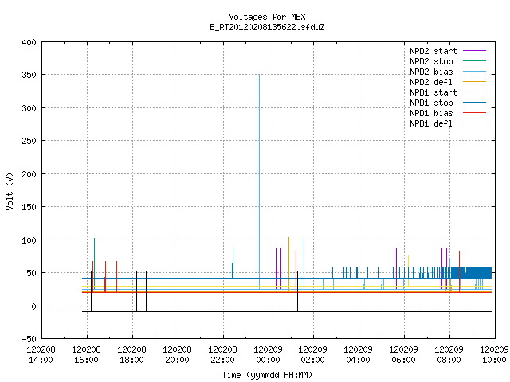Viewport: 510px width, 382px height.
Task: Click the orange NPD2 defl spike near 100 V
Action: [288, 264]
